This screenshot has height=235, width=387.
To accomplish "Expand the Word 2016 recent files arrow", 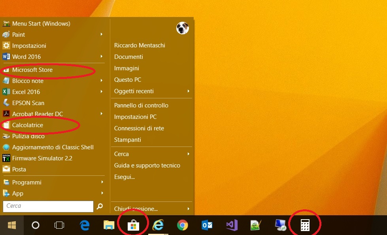I will pyautogui.click(x=102, y=56).
